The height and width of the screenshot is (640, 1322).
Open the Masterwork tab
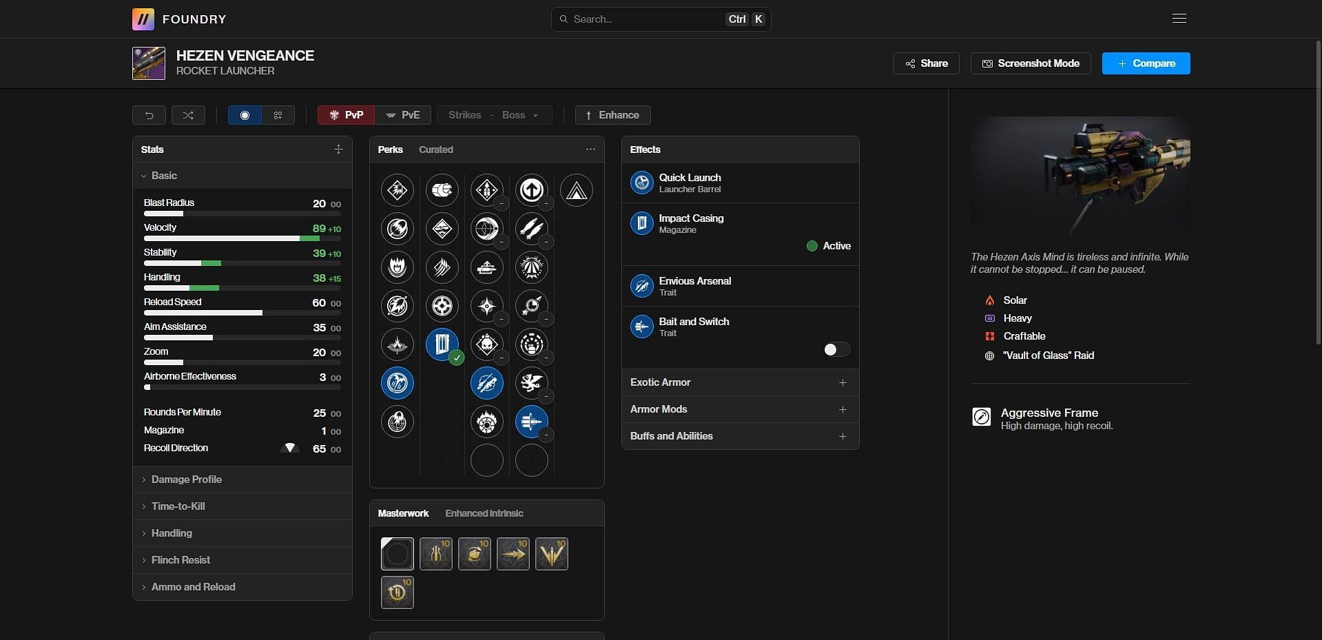tap(403, 513)
